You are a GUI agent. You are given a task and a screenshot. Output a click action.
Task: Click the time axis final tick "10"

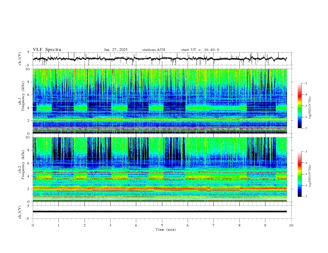click(291, 225)
